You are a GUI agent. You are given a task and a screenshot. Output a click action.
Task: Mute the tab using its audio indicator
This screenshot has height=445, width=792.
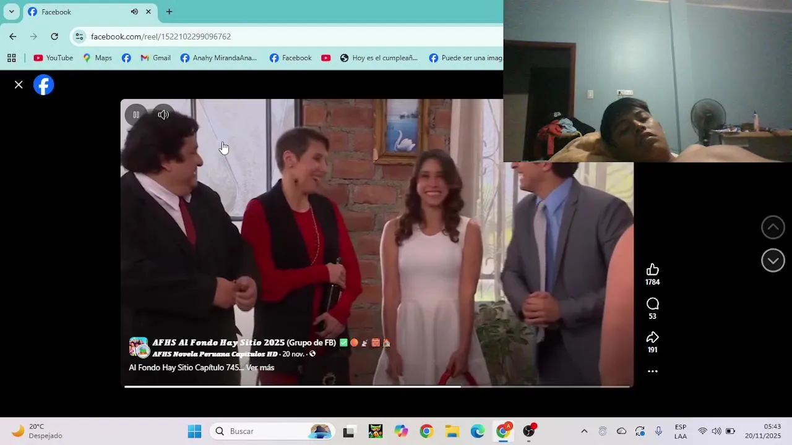click(x=134, y=12)
